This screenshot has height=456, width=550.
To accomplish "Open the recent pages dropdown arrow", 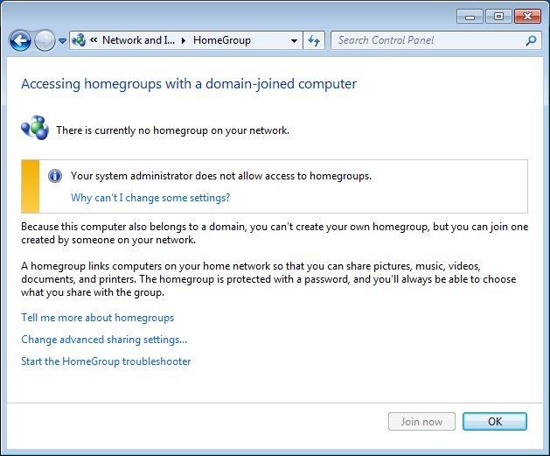I will [62, 41].
